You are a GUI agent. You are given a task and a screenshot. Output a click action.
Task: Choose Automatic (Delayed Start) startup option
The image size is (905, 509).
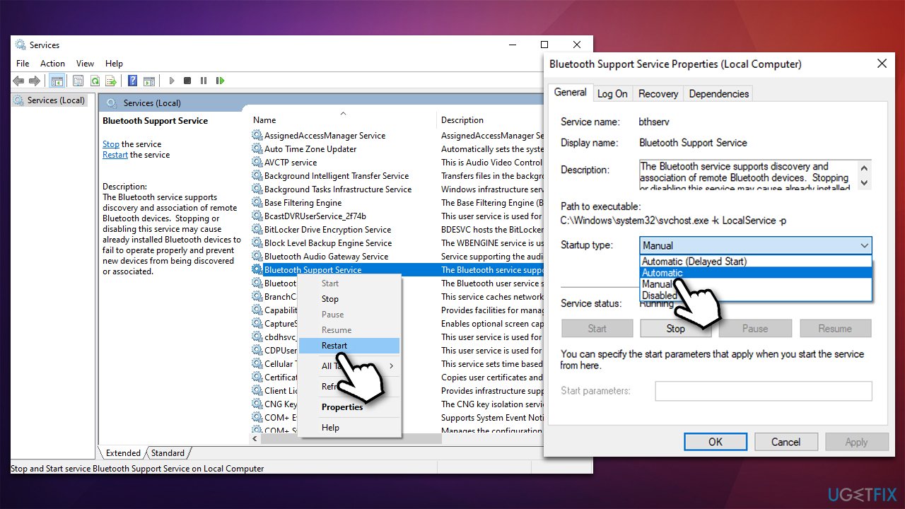694,262
